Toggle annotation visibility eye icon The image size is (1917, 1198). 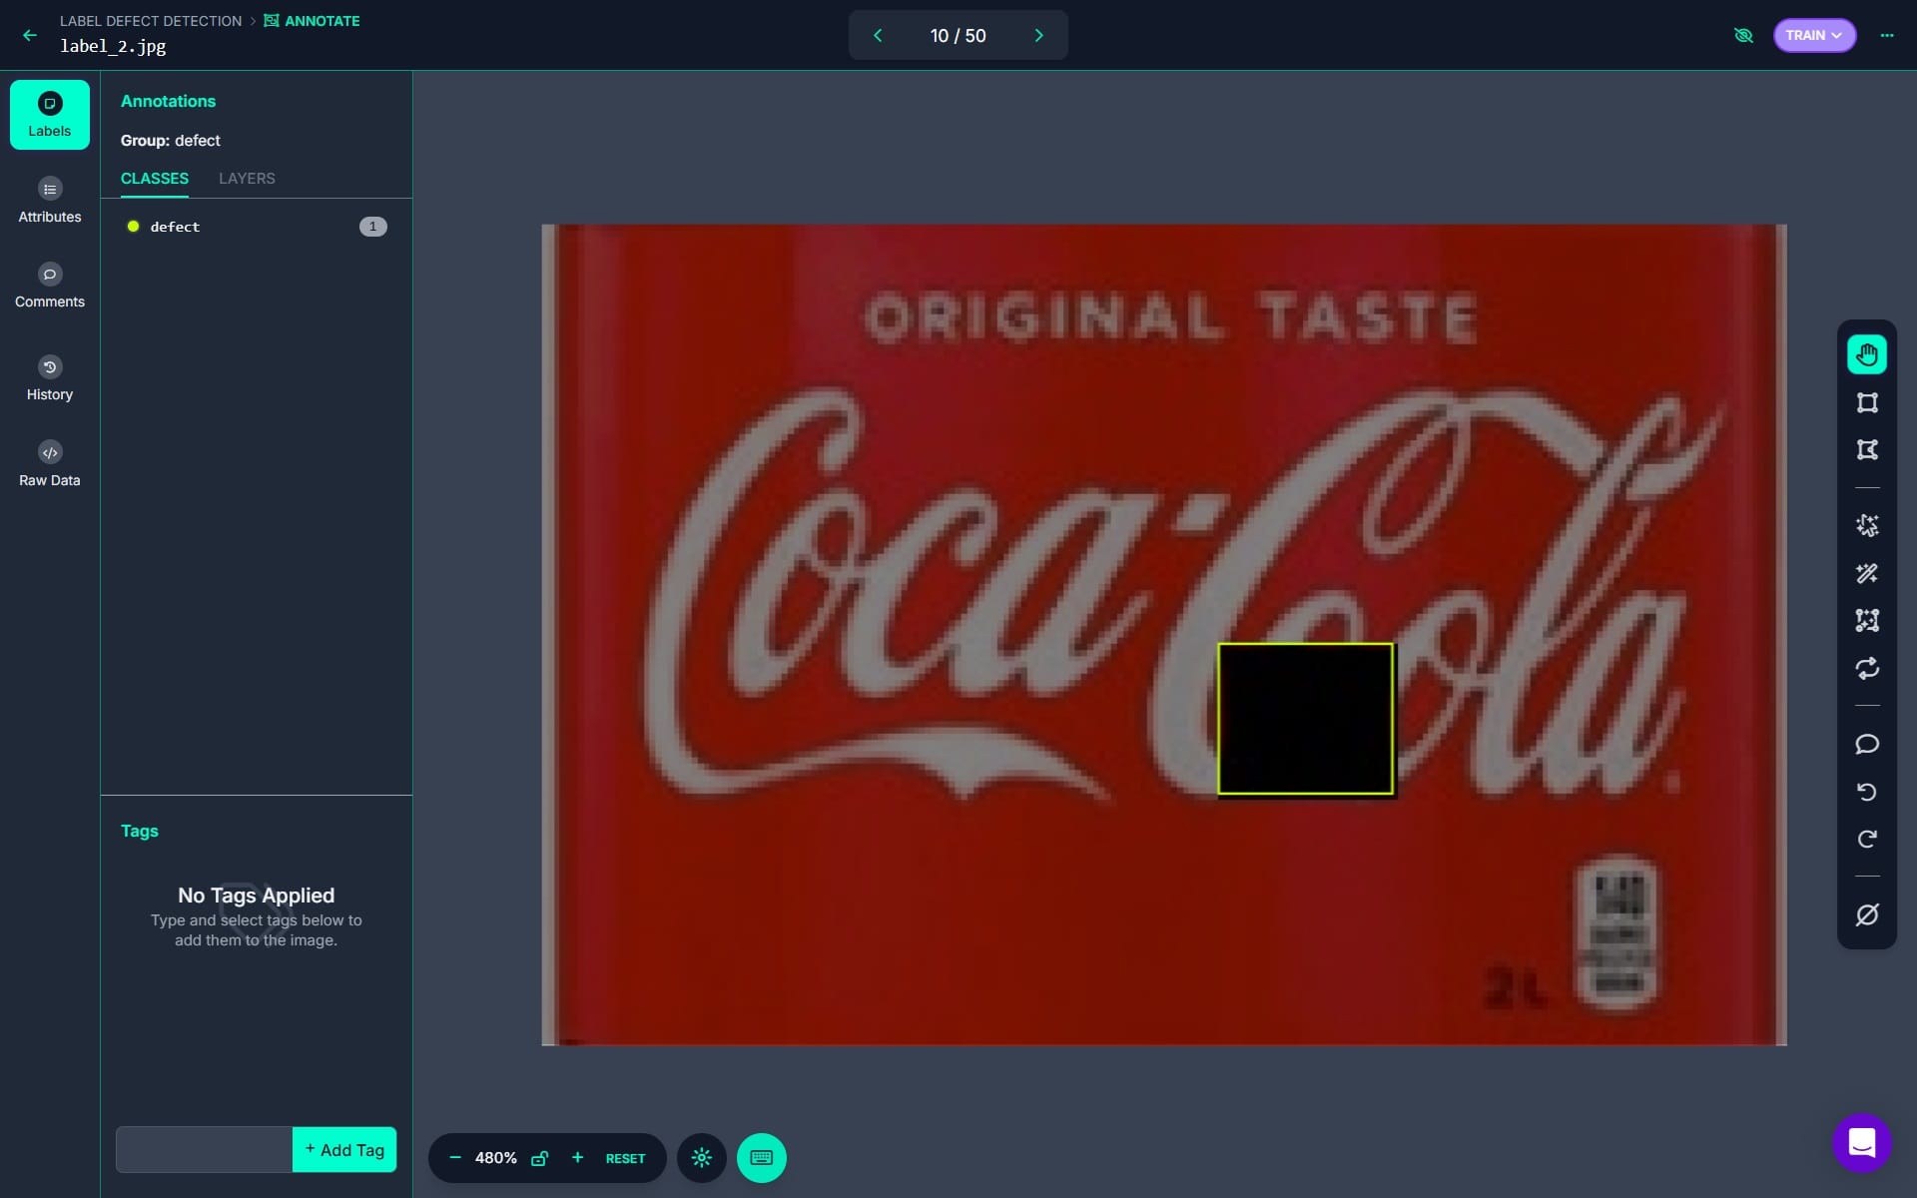[1743, 35]
